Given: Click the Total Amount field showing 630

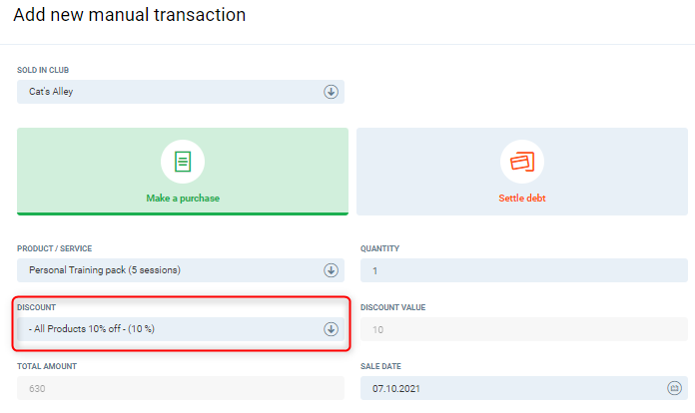Looking at the screenshot, I should (180, 388).
